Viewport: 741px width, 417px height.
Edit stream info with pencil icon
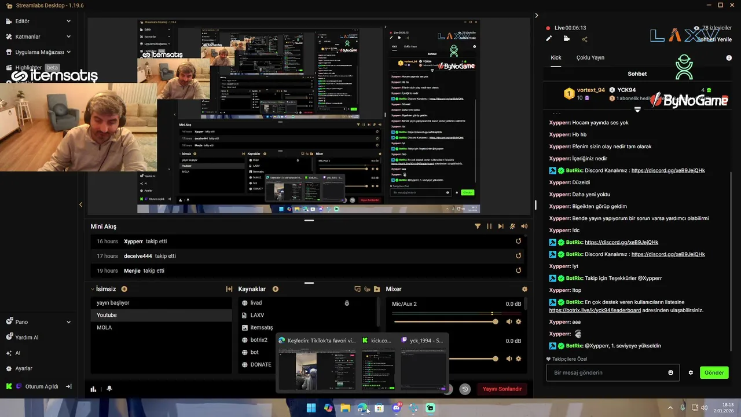pyautogui.click(x=549, y=39)
